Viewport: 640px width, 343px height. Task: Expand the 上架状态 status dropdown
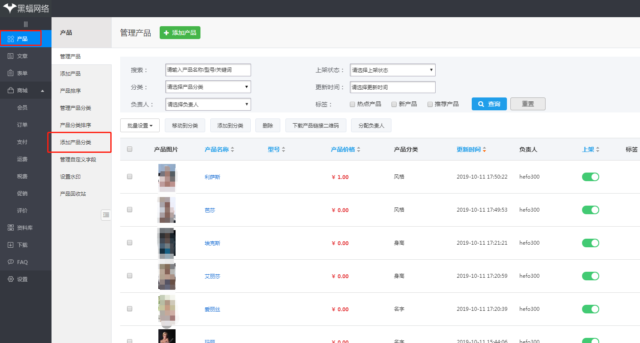[392, 70]
